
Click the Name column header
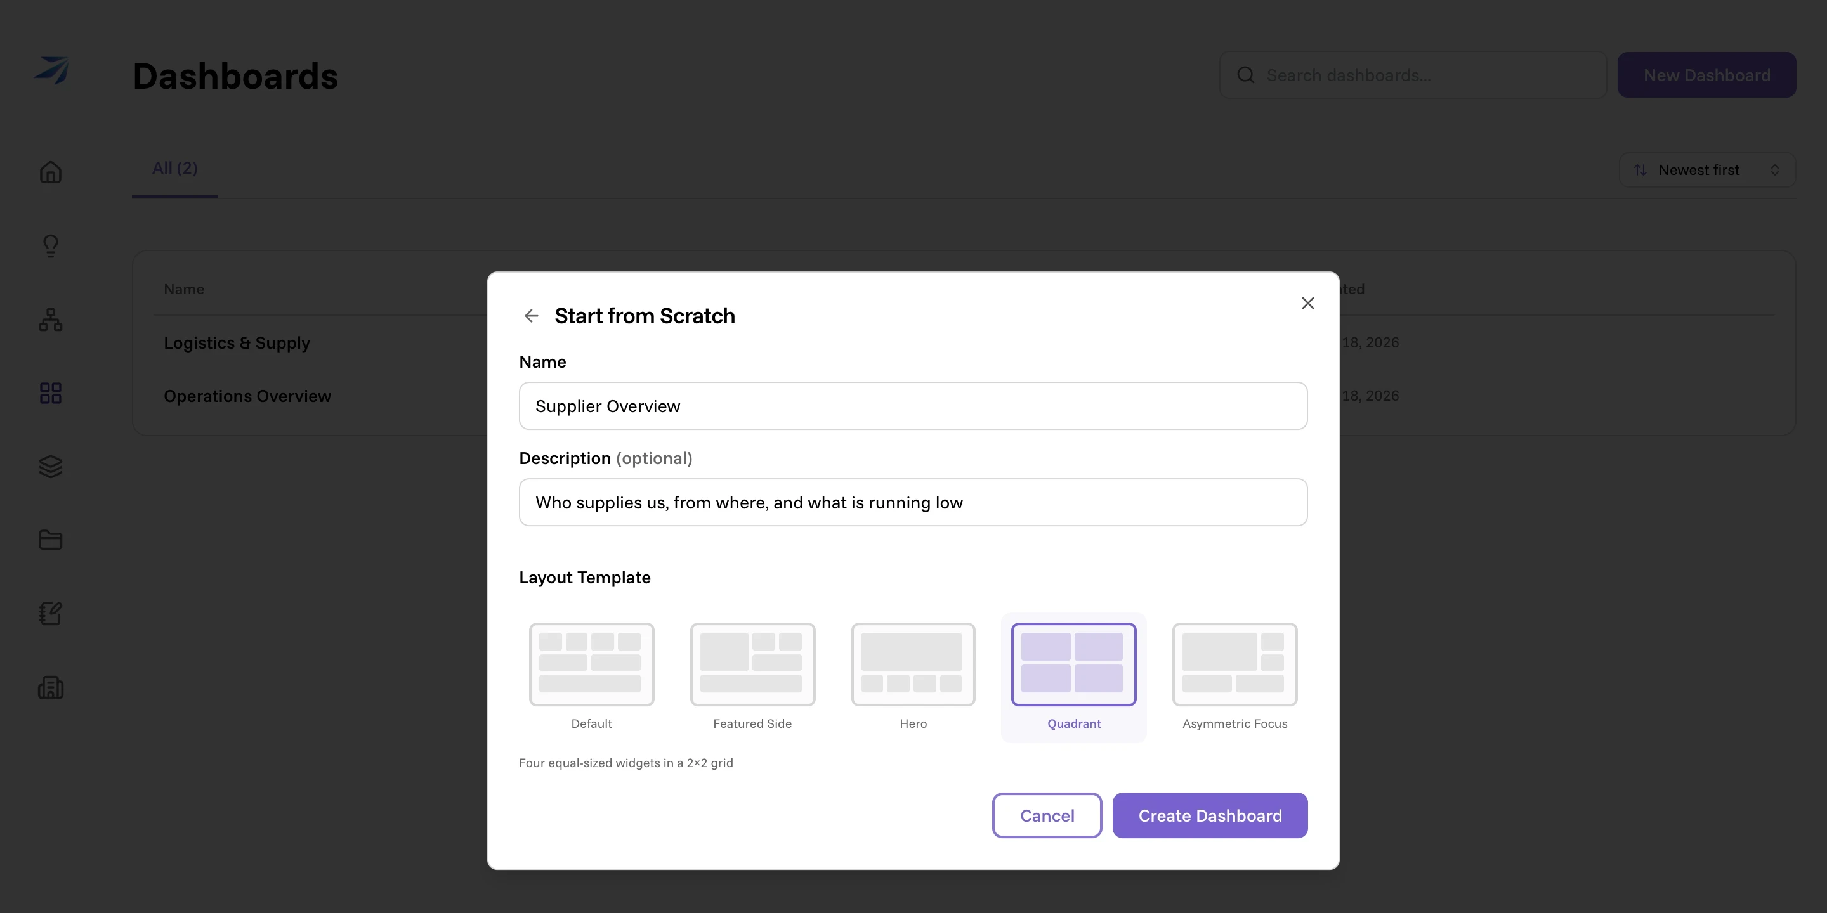(184, 289)
